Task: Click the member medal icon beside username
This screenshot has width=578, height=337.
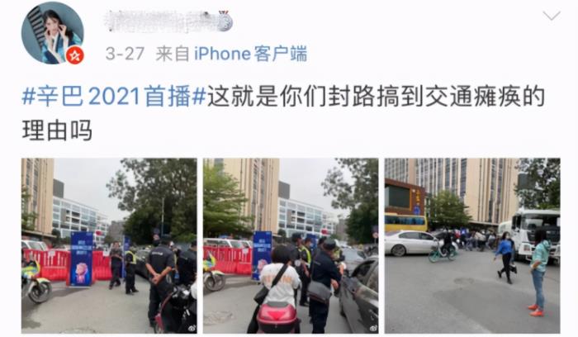Action: (225, 21)
